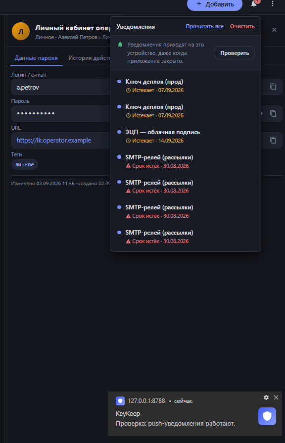Open push notification settings gear icon
Screen dimensions: 285x443
pyautogui.click(x=266, y=397)
